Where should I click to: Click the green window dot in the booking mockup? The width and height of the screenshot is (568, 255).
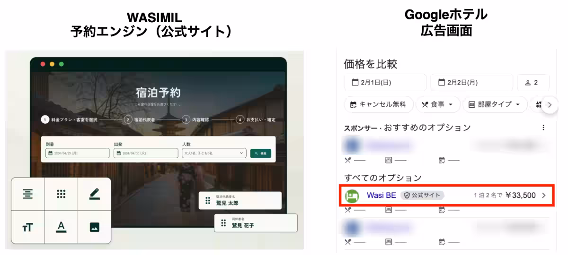[61, 64]
